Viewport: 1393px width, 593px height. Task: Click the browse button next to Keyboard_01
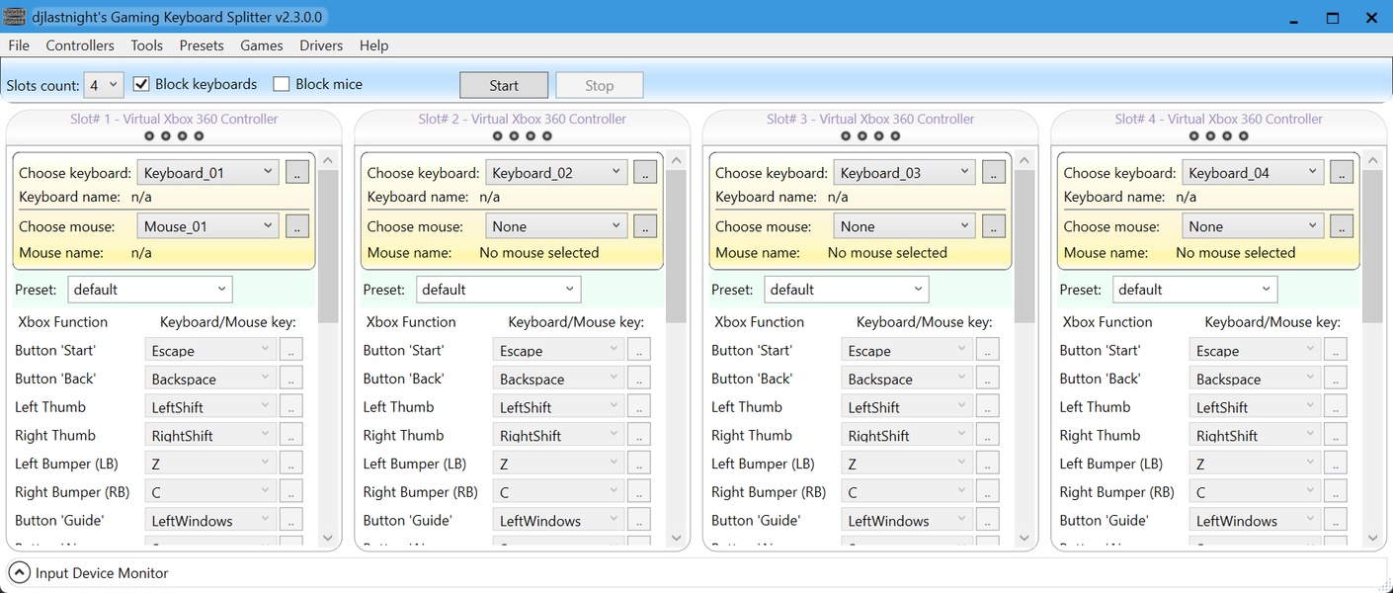tap(297, 172)
